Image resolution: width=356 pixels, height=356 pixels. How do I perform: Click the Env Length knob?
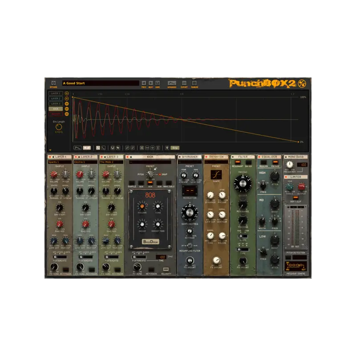coord(59,127)
